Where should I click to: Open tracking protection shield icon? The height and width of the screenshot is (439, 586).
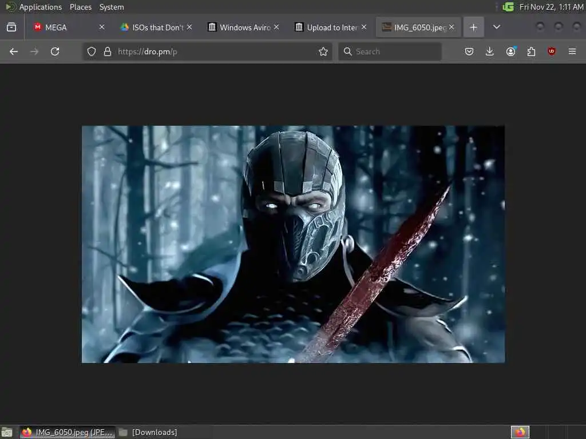92,51
